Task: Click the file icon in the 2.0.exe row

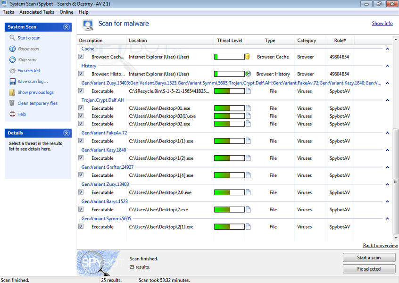Action: click(248, 192)
